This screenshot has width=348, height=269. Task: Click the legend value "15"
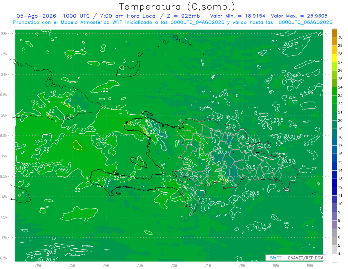pos(340,162)
